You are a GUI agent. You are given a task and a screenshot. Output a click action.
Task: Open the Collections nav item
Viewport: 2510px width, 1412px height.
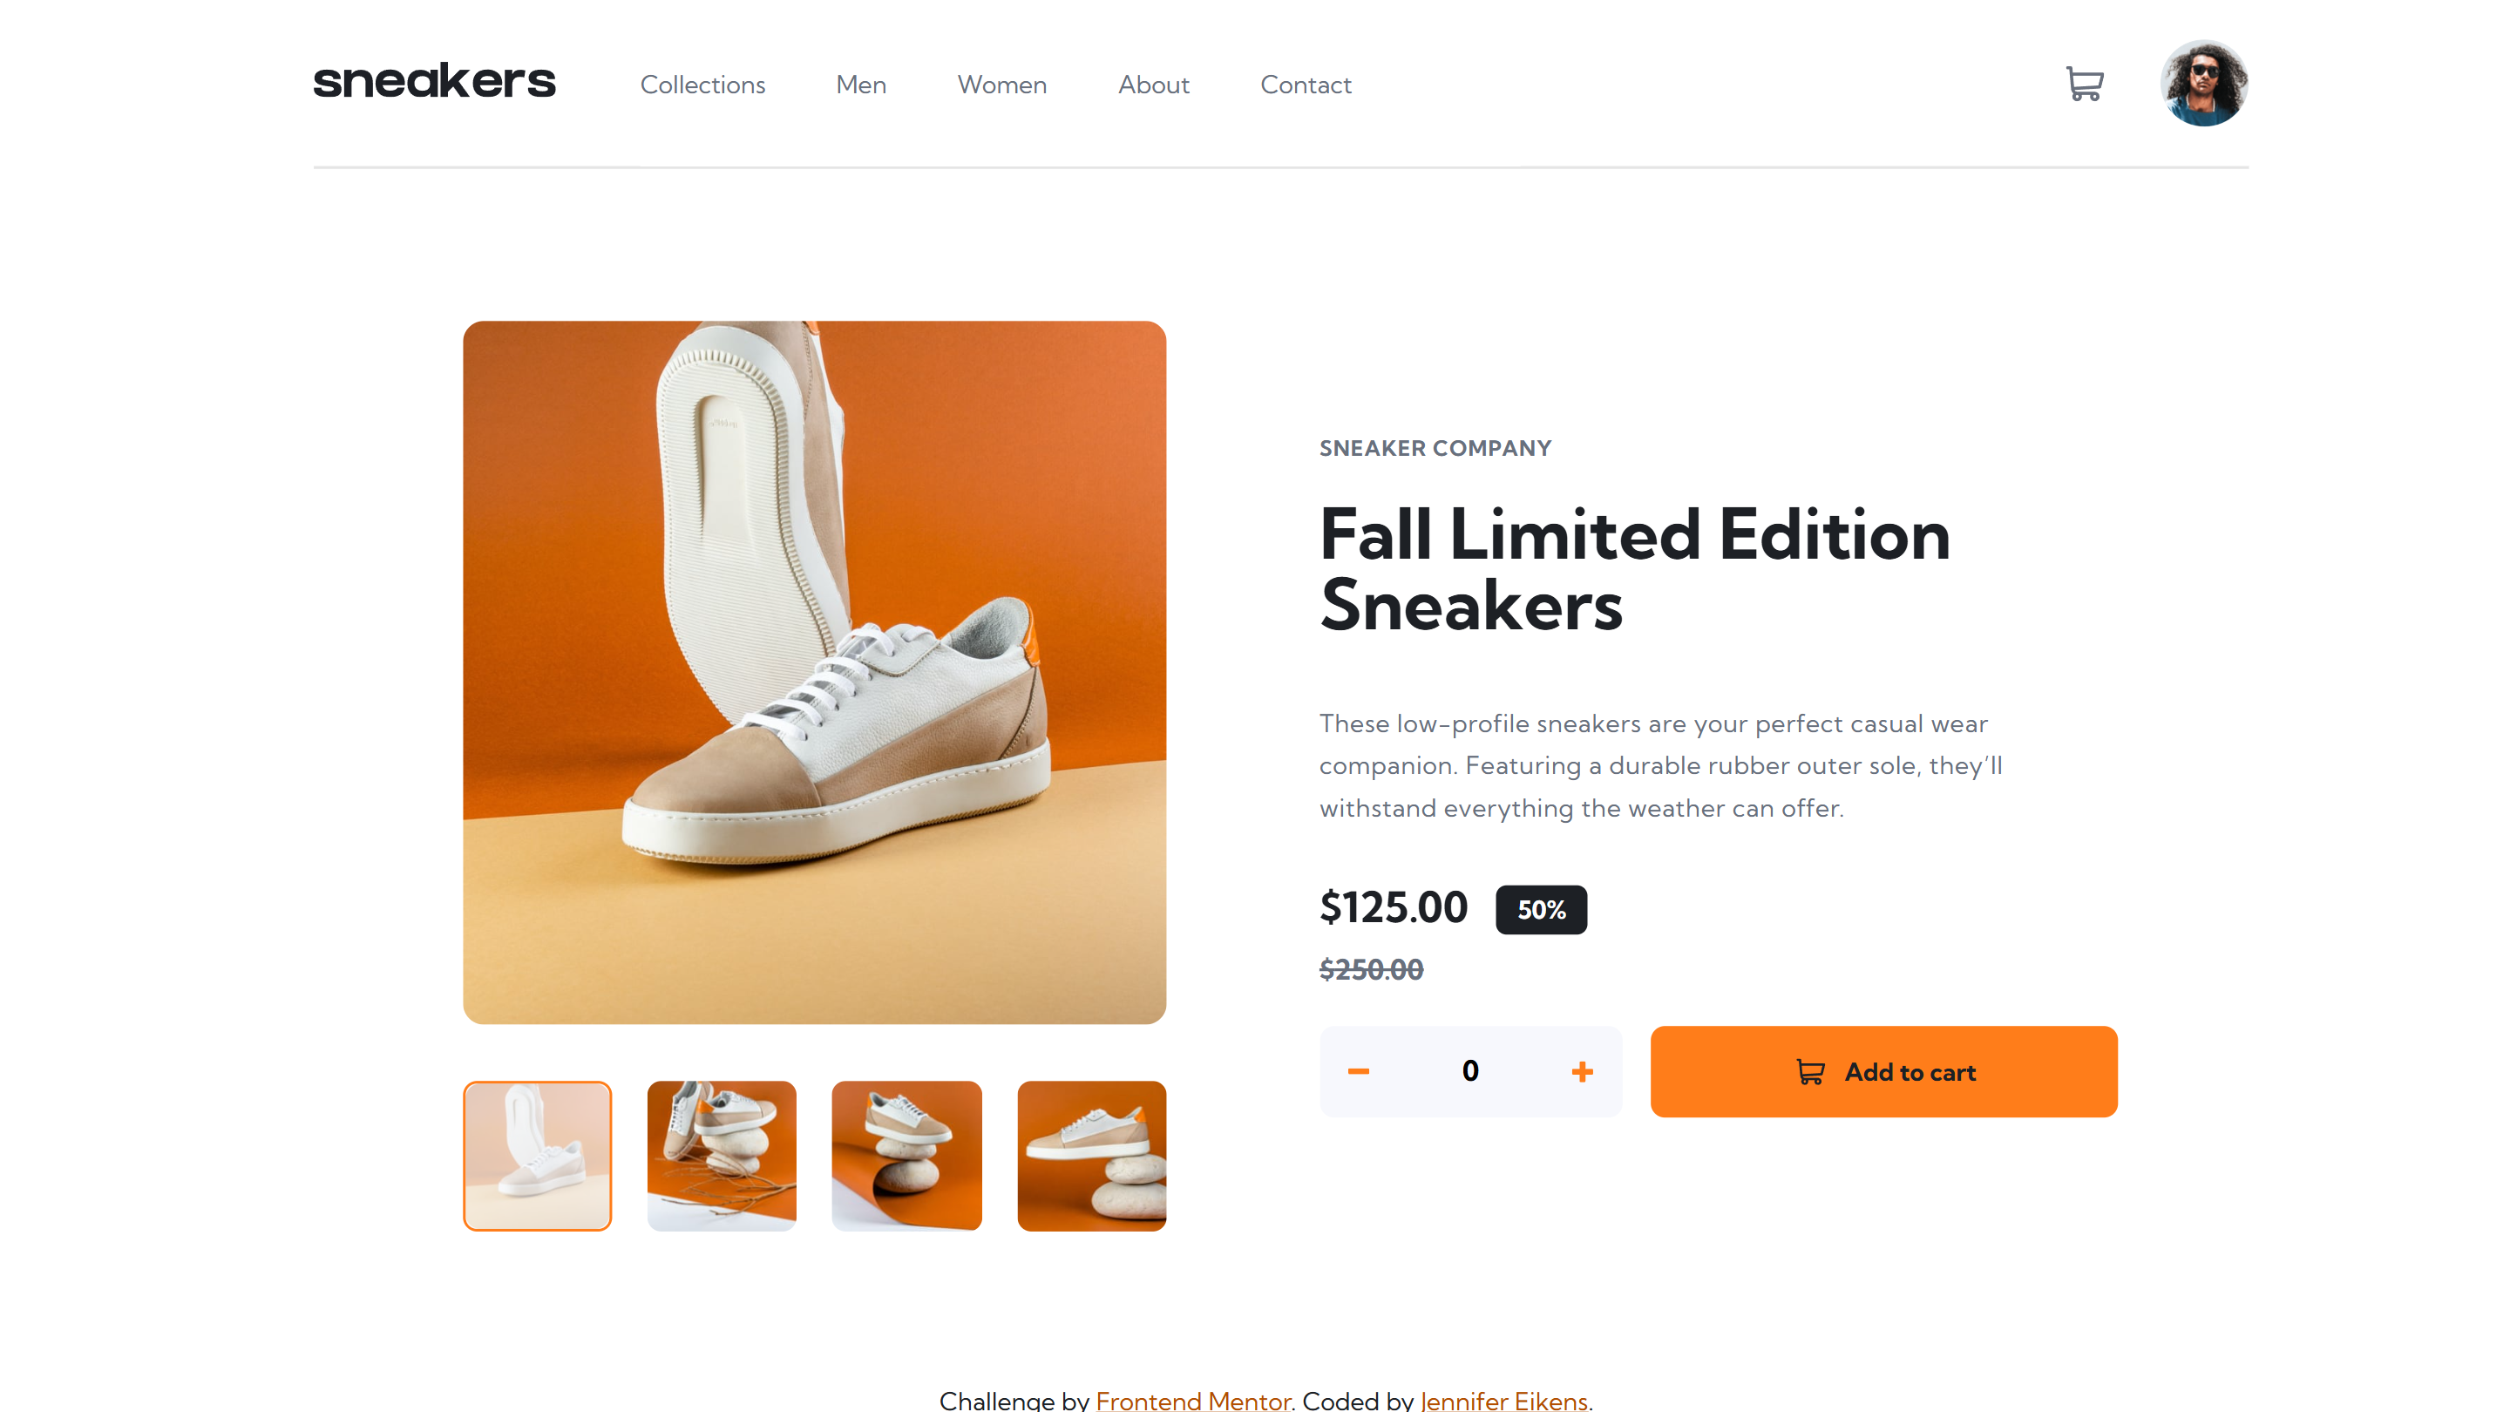click(x=702, y=85)
